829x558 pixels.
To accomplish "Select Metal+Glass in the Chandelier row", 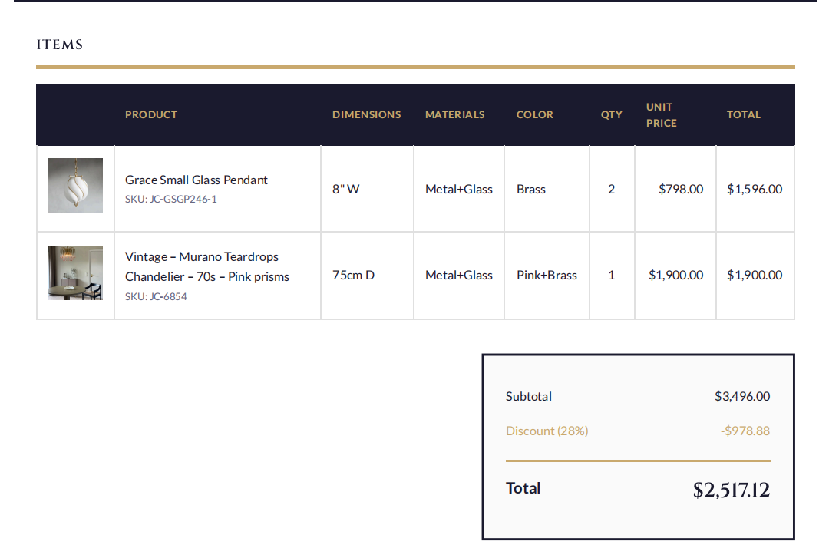I will (459, 275).
